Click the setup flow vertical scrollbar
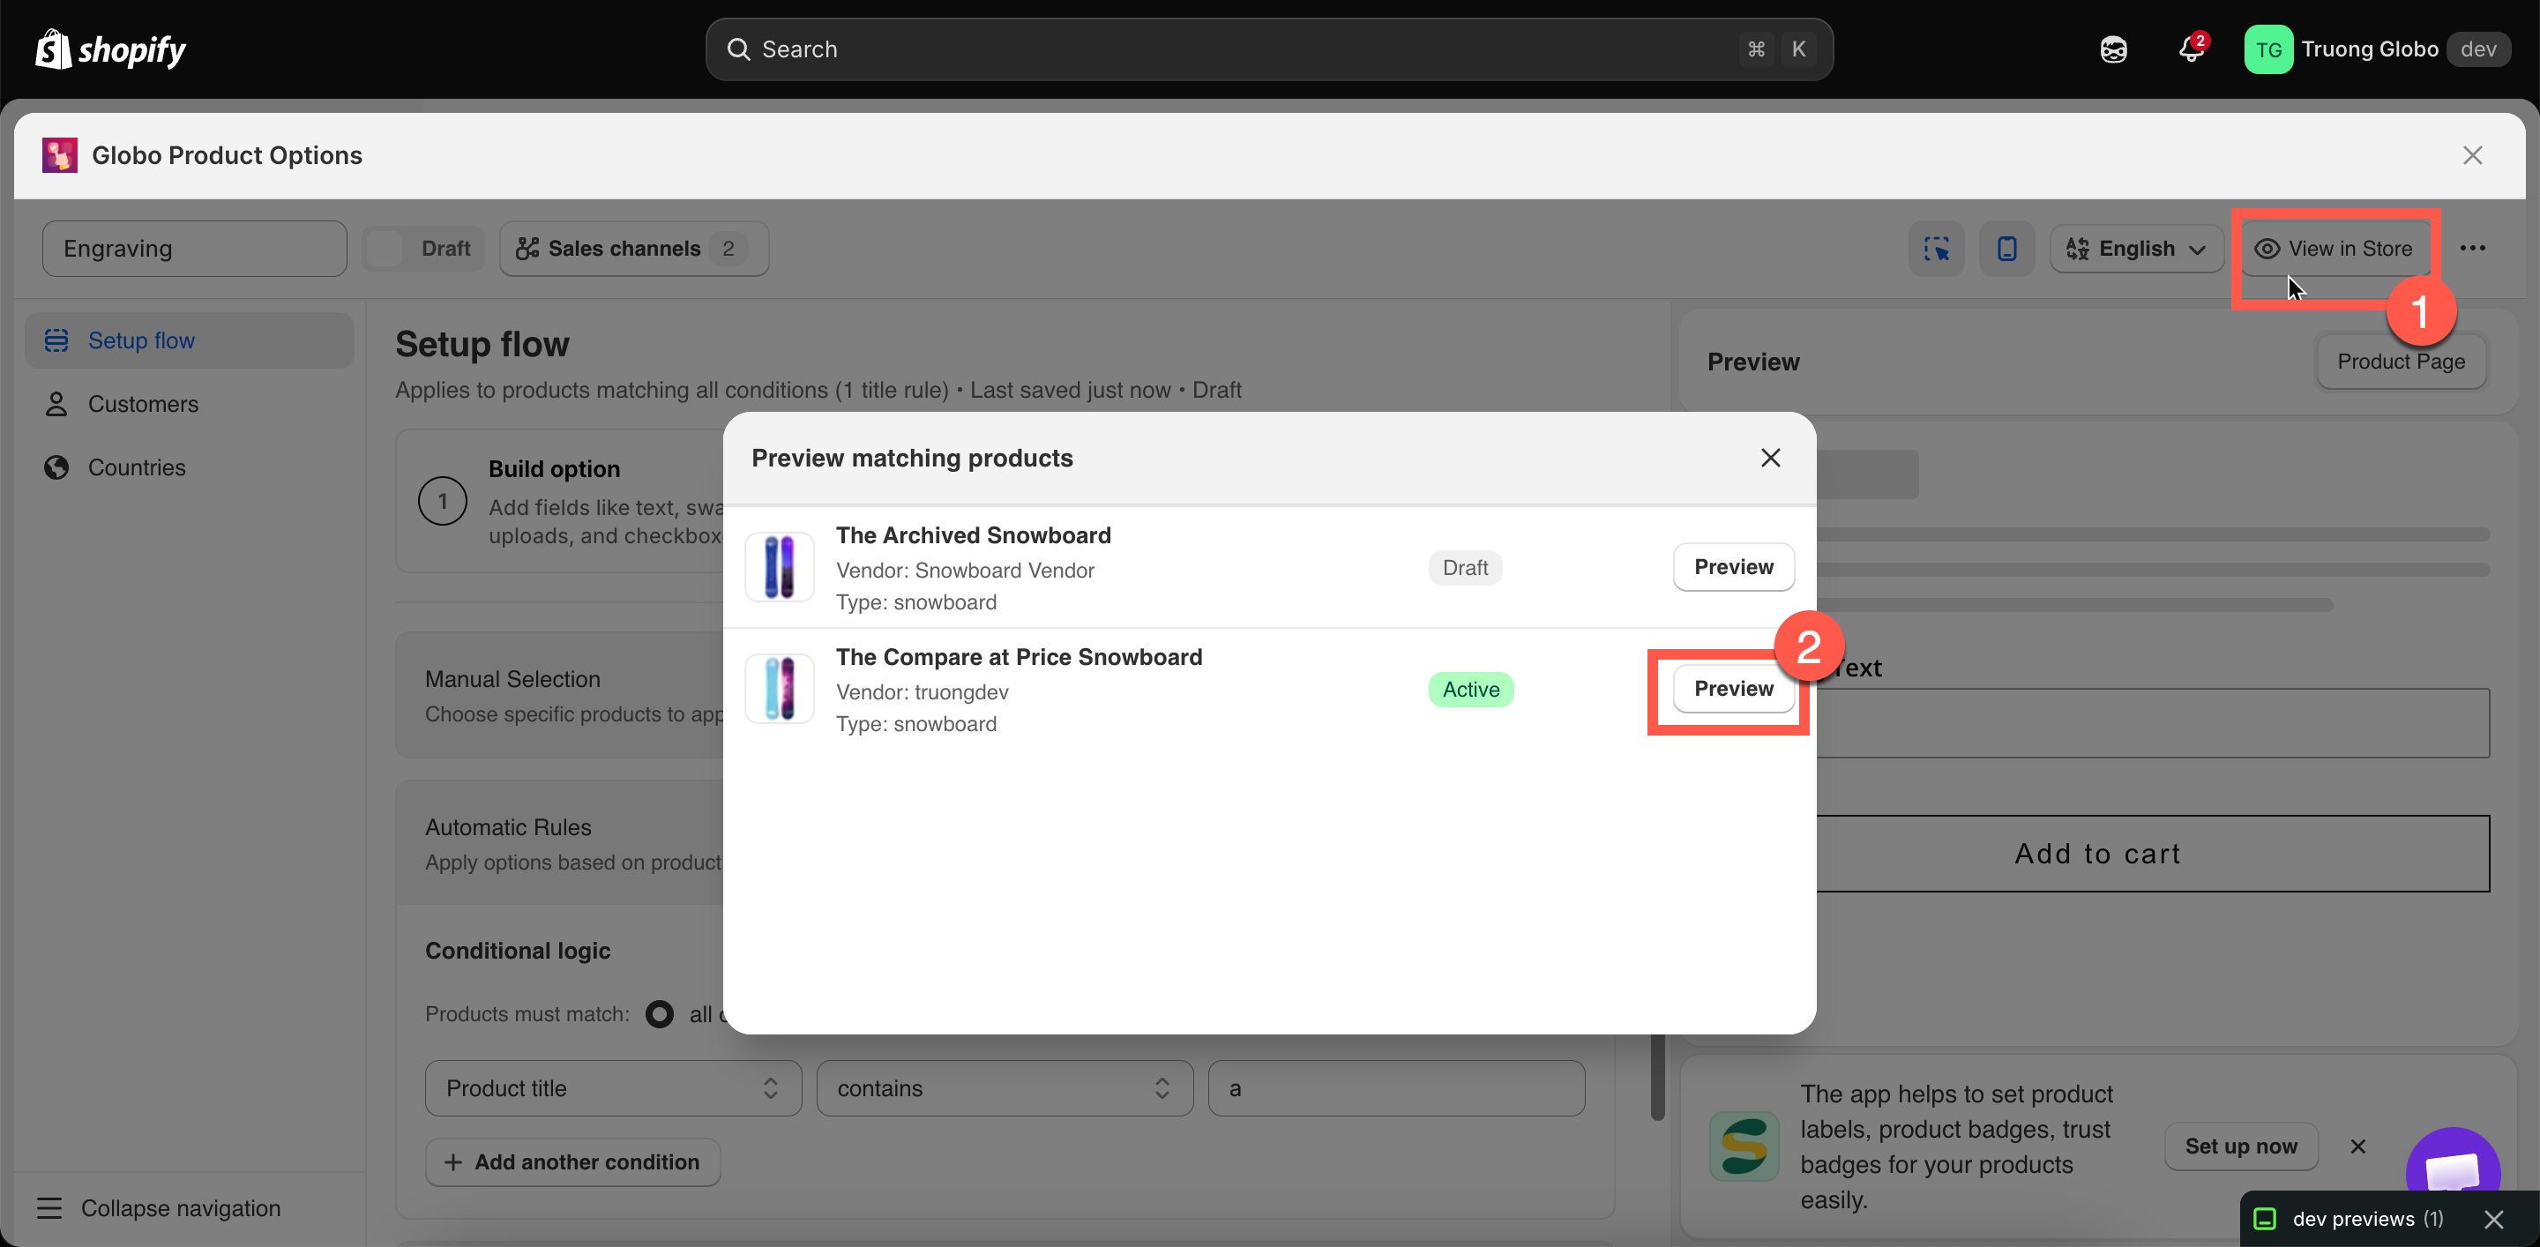This screenshot has height=1247, width=2540. pos(1657,1077)
